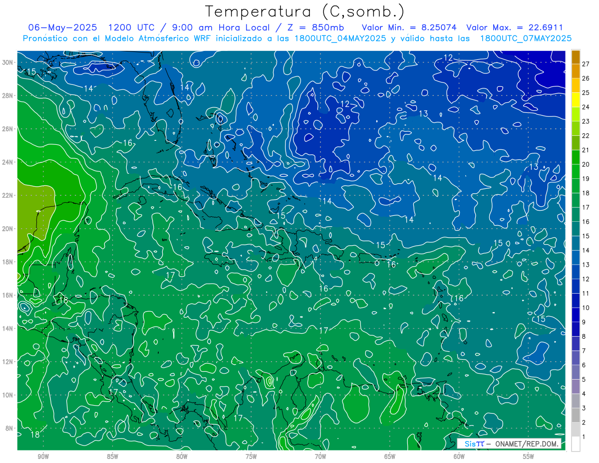This screenshot has width=599, height=463.
Task: Click color scale tick label 7
Action: click(584, 351)
